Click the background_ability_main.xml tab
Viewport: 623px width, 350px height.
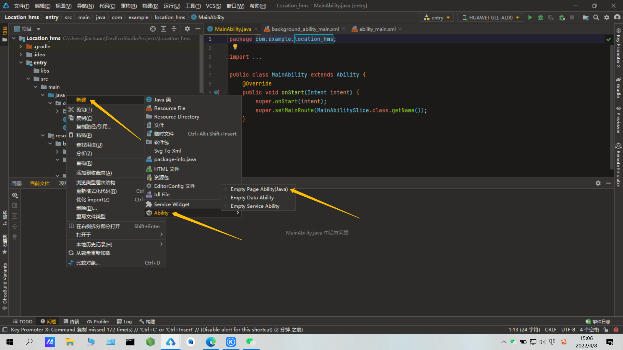pos(305,29)
